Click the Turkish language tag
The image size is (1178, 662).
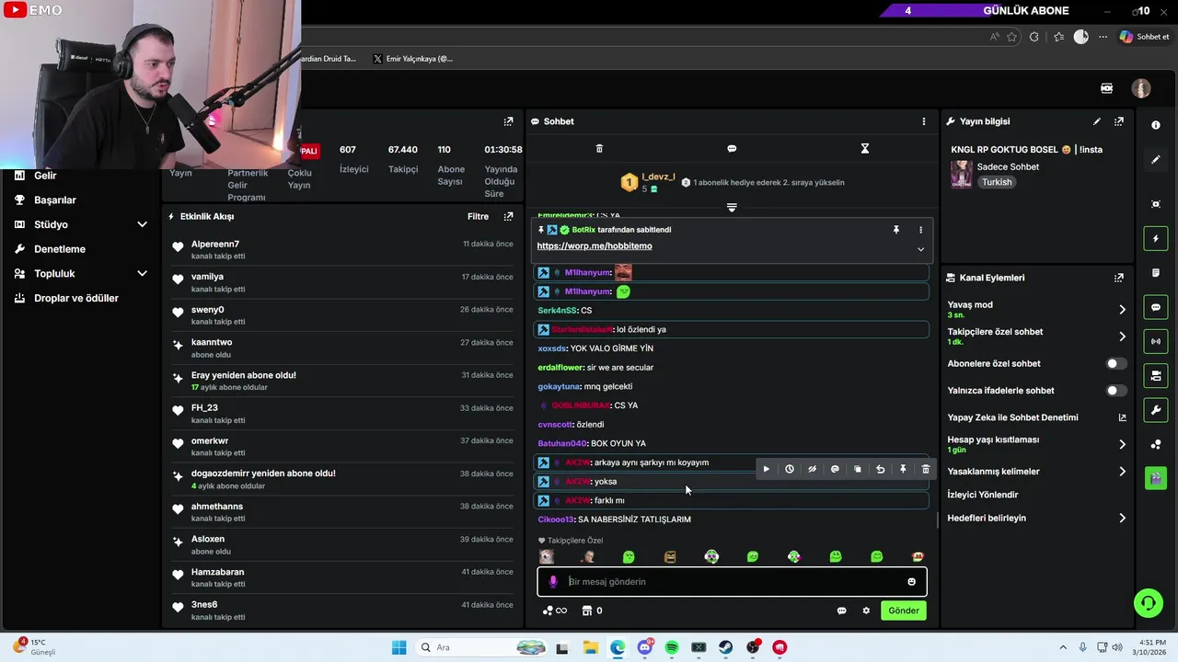997,182
